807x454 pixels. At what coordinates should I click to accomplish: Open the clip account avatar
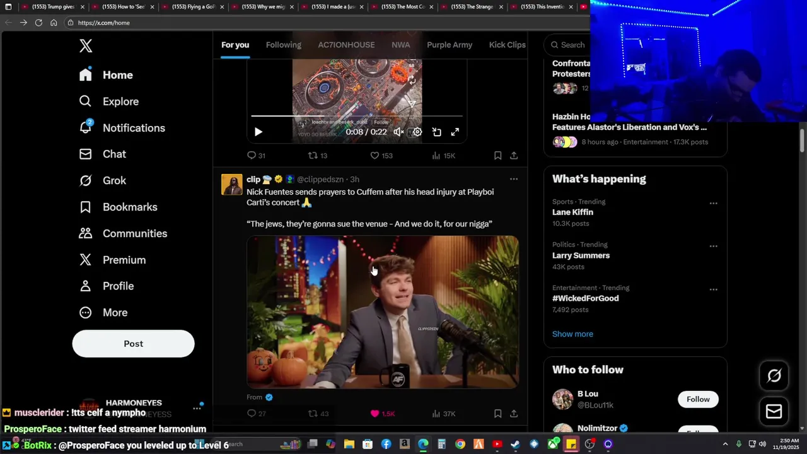tap(232, 185)
